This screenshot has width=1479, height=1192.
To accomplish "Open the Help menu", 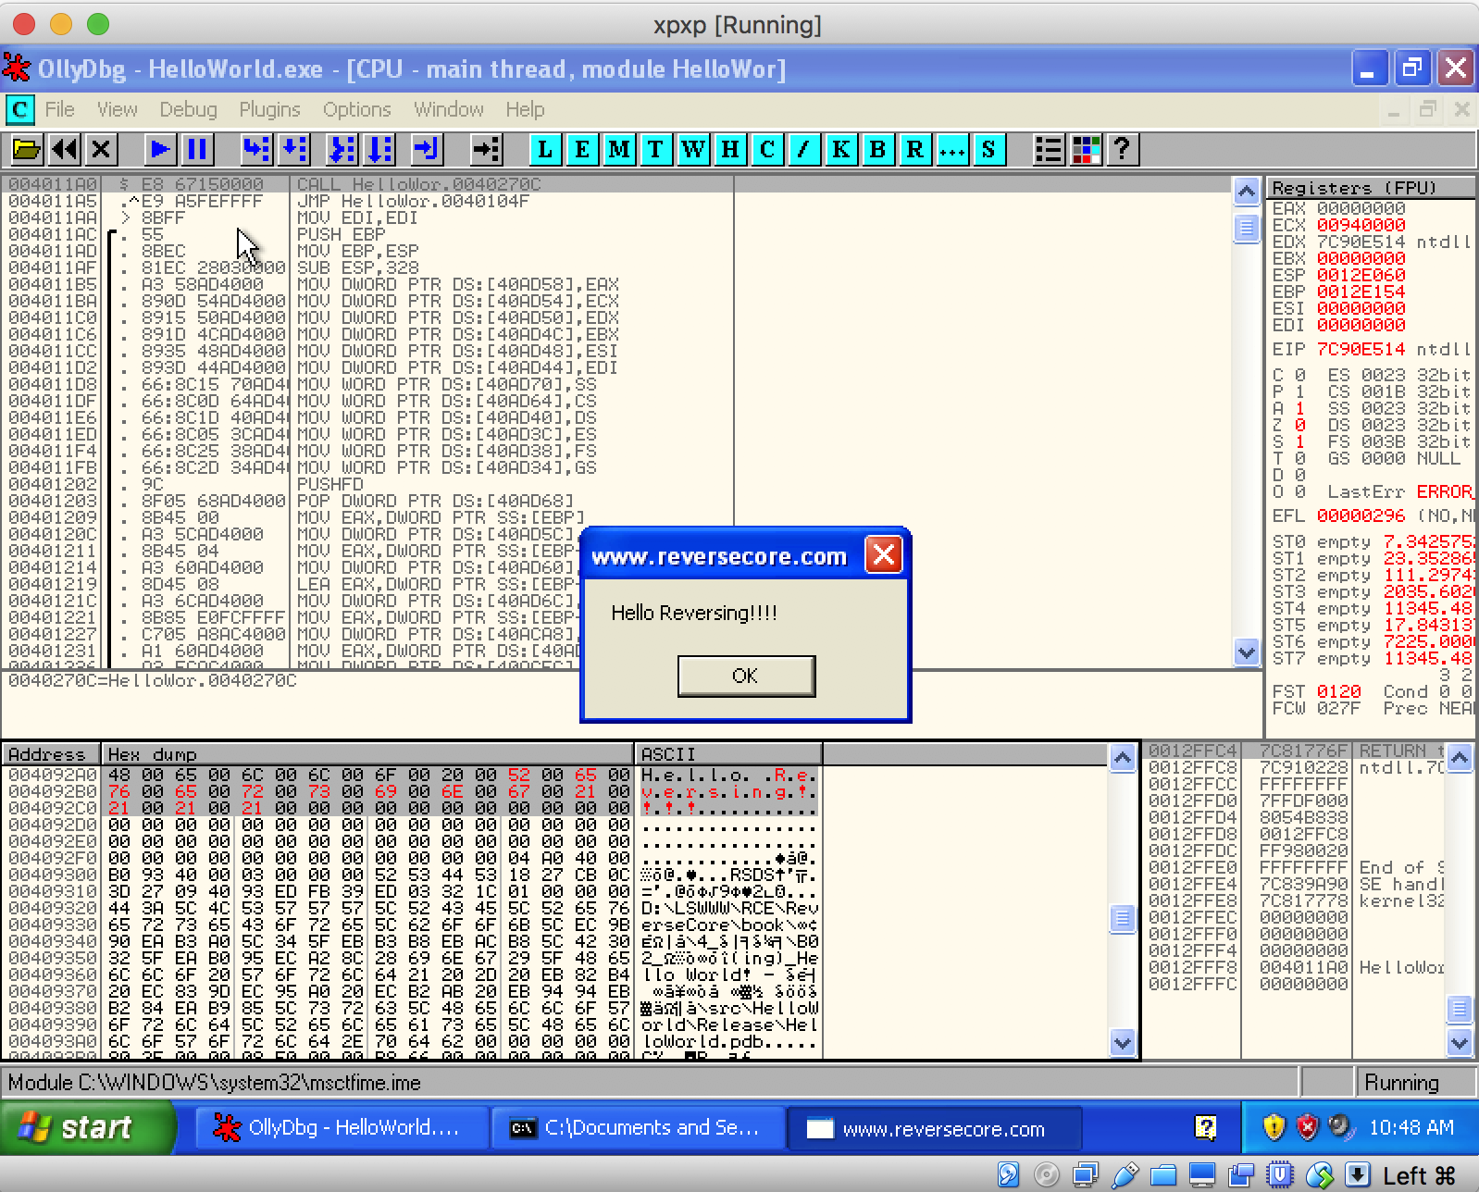I will click(x=525, y=109).
